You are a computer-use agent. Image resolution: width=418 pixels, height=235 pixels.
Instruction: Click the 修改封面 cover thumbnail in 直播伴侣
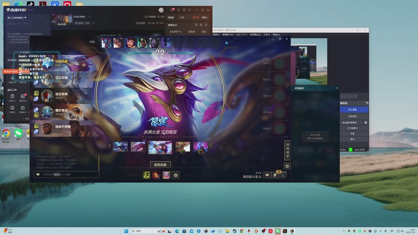pos(62,20)
